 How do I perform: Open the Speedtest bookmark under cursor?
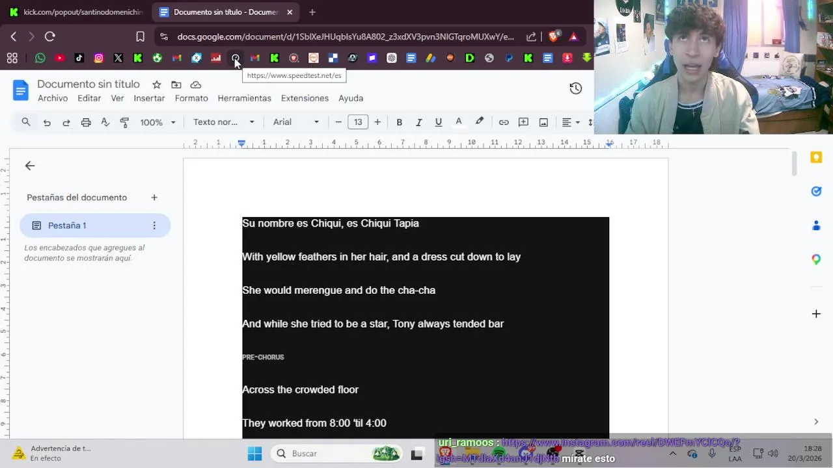236,58
